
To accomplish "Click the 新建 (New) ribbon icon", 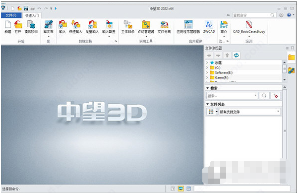I will (x=8, y=25).
